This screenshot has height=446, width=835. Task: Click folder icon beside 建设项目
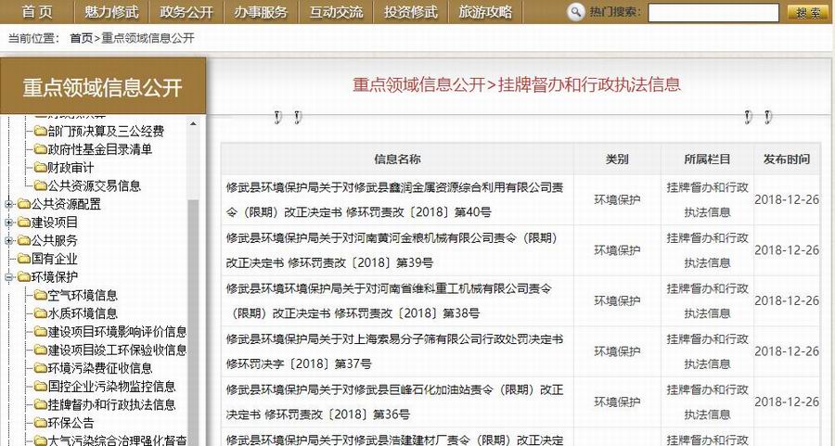pyautogui.click(x=24, y=222)
